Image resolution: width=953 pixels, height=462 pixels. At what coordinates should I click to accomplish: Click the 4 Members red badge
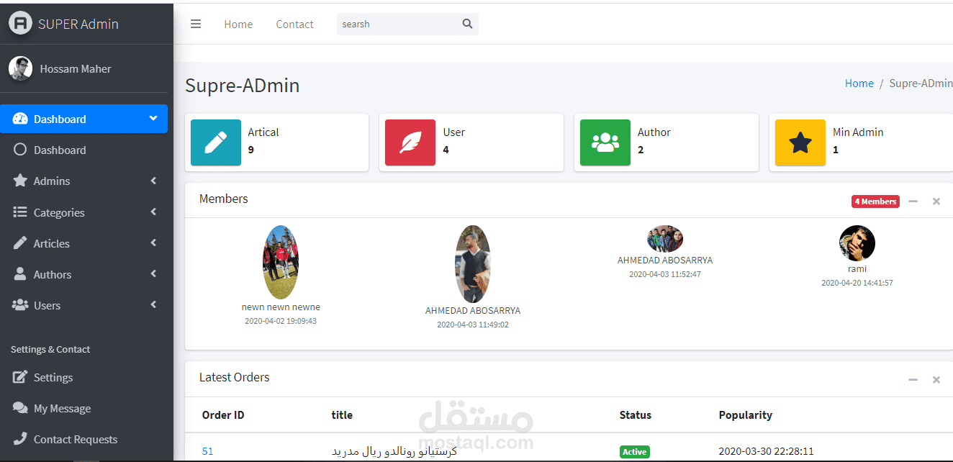click(875, 201)
